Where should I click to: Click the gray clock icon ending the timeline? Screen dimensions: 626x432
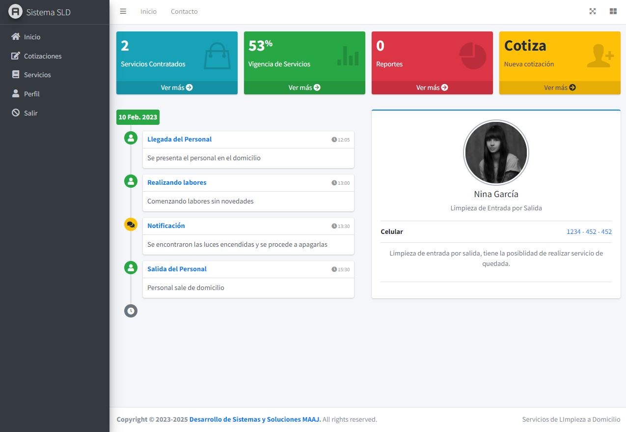click(x=131, y=311)
